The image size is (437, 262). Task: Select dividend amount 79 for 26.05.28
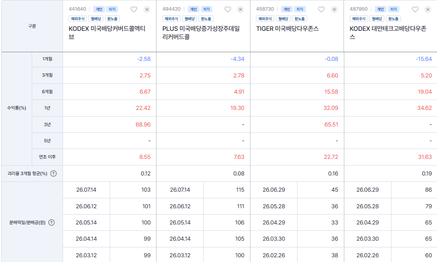pyautogui.click(x=429, y=206)
